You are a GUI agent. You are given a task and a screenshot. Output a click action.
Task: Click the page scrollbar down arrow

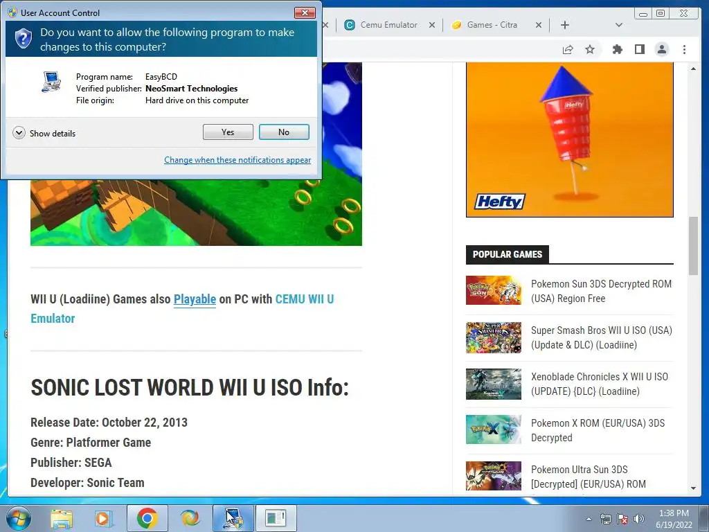(x=693, y=488)
